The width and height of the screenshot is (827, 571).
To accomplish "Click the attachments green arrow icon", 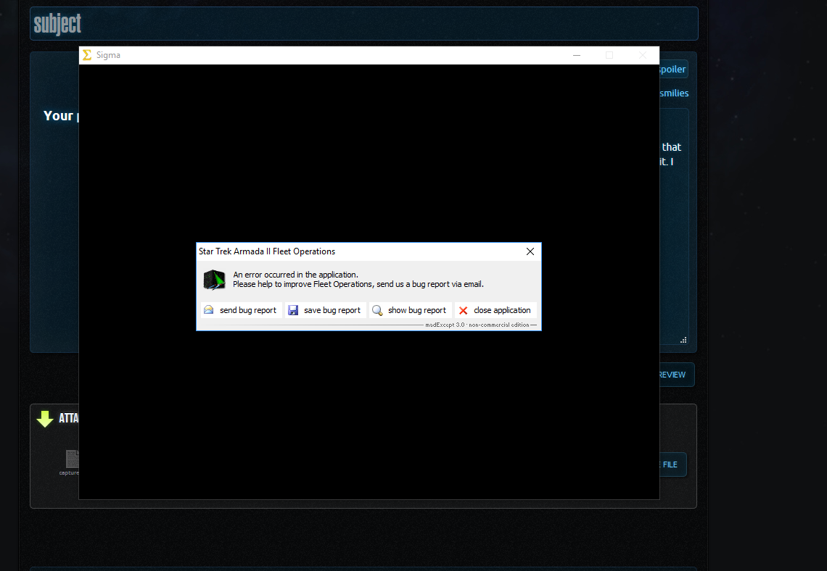I will point(45,419).
